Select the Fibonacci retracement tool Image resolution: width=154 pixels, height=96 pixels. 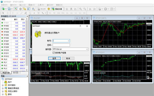[30, 13]
